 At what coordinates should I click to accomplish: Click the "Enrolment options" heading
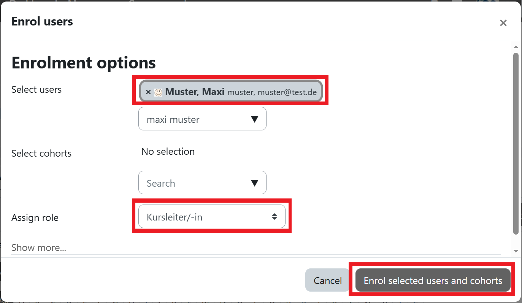coord(84,62)
